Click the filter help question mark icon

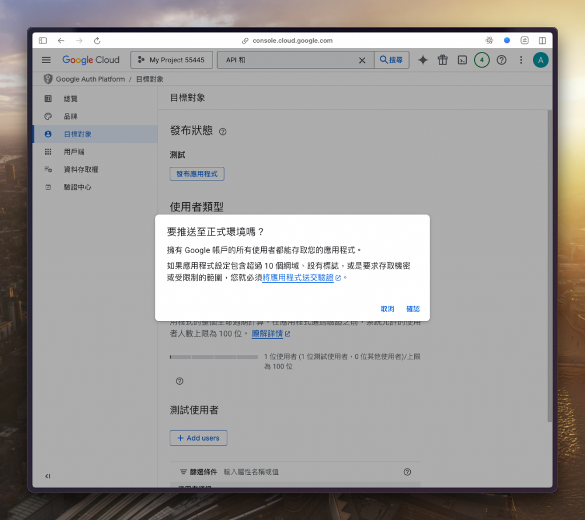tap(407, 472)
